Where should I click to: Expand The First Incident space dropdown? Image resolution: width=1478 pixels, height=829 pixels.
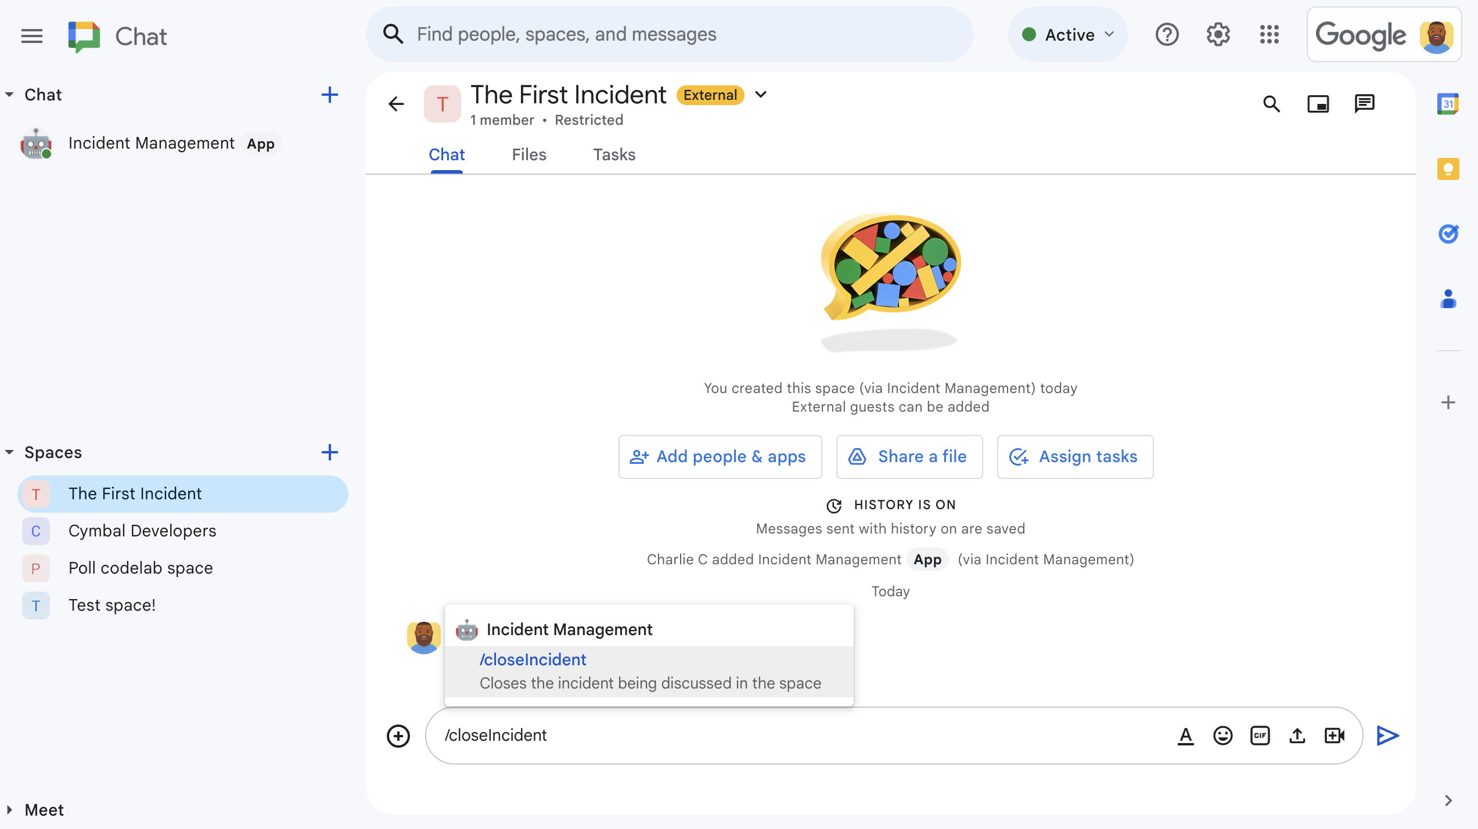tap(763, 95)
